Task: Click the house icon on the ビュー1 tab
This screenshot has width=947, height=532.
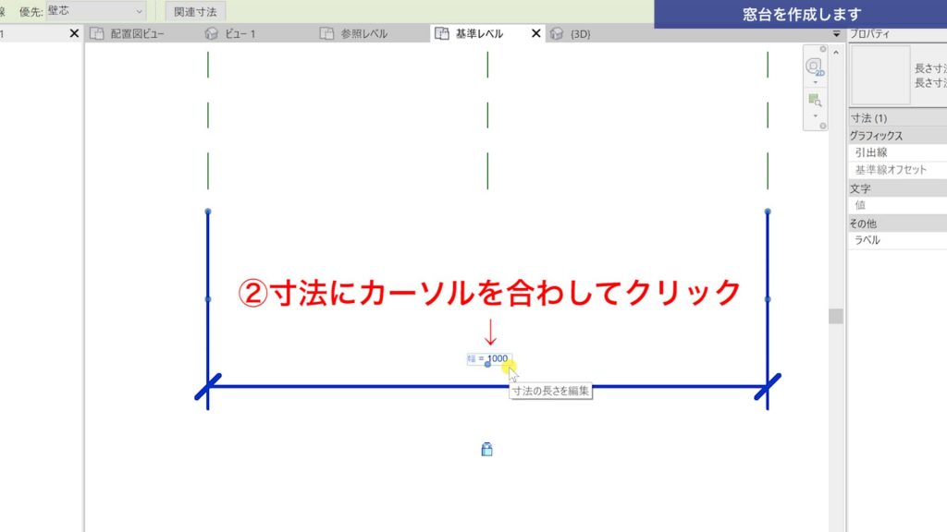Action: pyautogui.click(x=210, y=33)
